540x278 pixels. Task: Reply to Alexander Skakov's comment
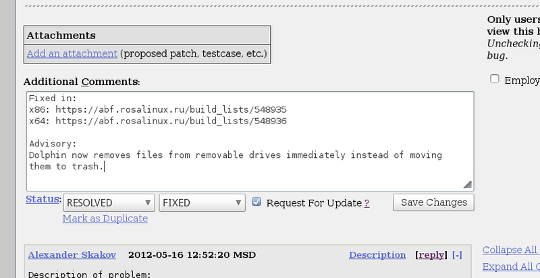pyautogui.click(x=431, y=255)
